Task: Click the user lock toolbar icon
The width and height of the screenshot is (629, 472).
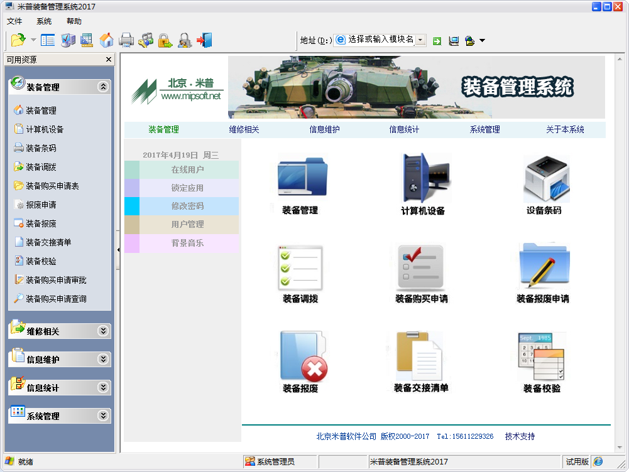Action: pos(185,40)
